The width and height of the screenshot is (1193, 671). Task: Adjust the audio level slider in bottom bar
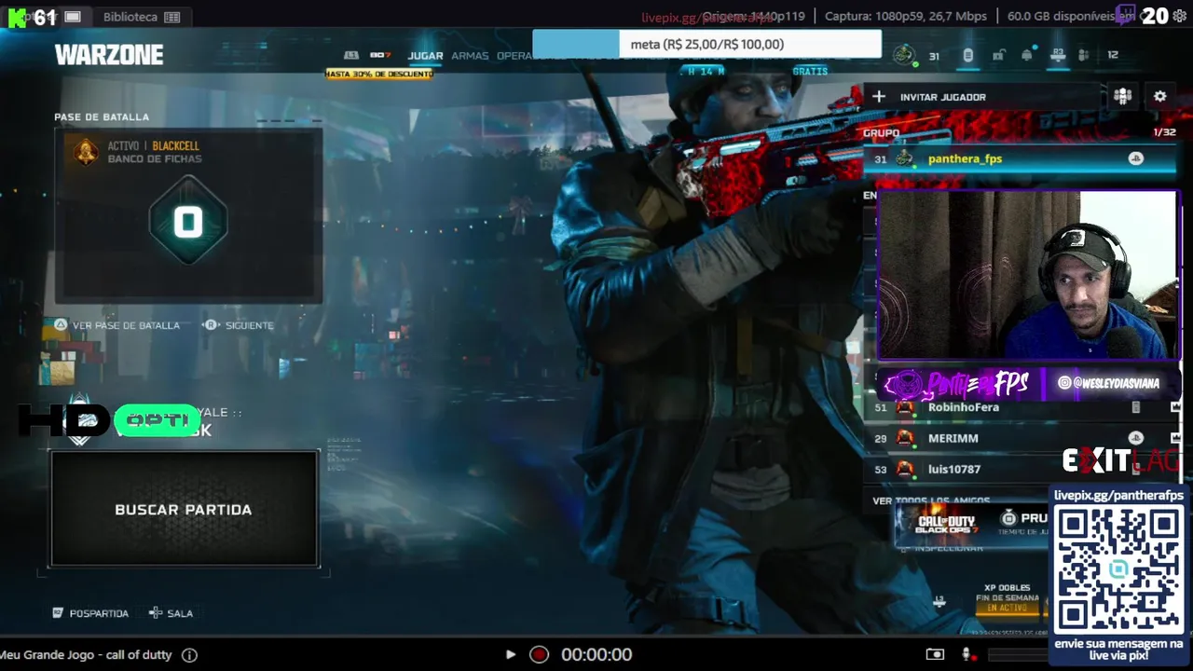[1017, 655]
